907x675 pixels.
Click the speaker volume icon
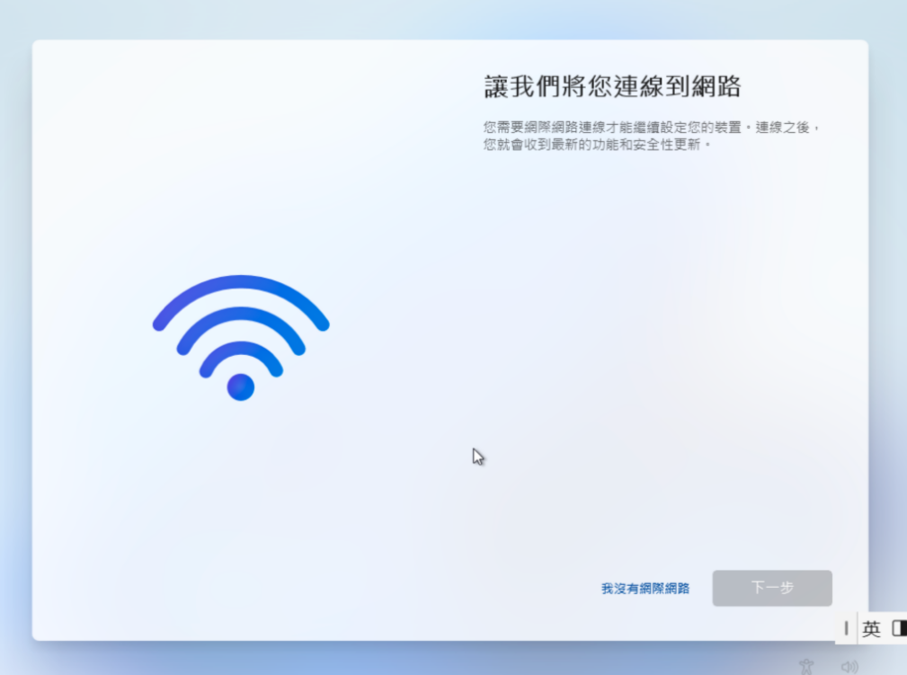point(849,667)
